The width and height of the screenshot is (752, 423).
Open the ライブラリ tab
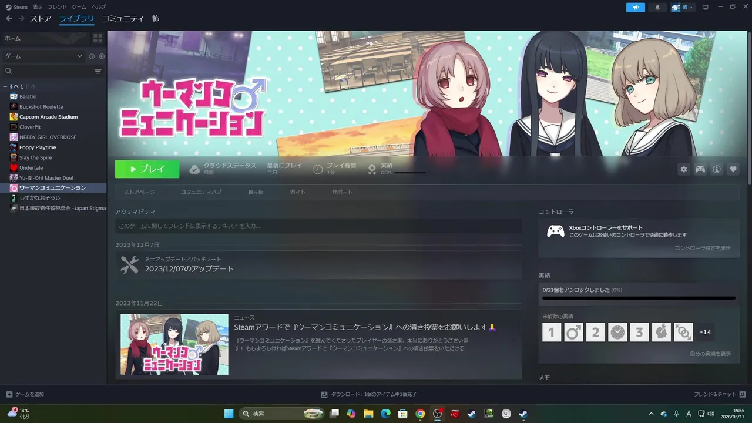(x=76, y=19)
